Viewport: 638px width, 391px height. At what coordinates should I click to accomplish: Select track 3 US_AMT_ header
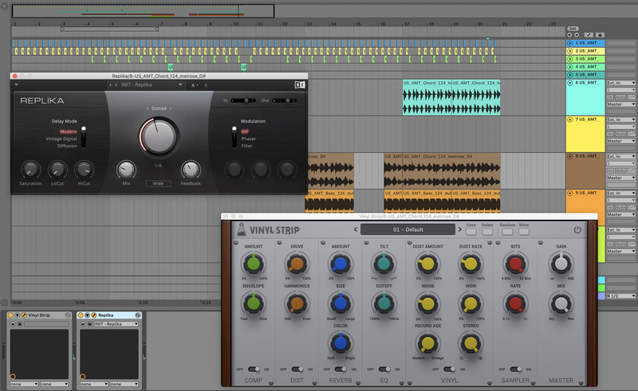[x=585, y=59]
